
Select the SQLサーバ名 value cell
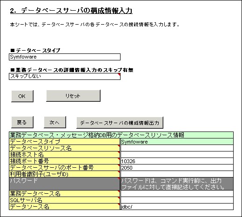(177, 200)
